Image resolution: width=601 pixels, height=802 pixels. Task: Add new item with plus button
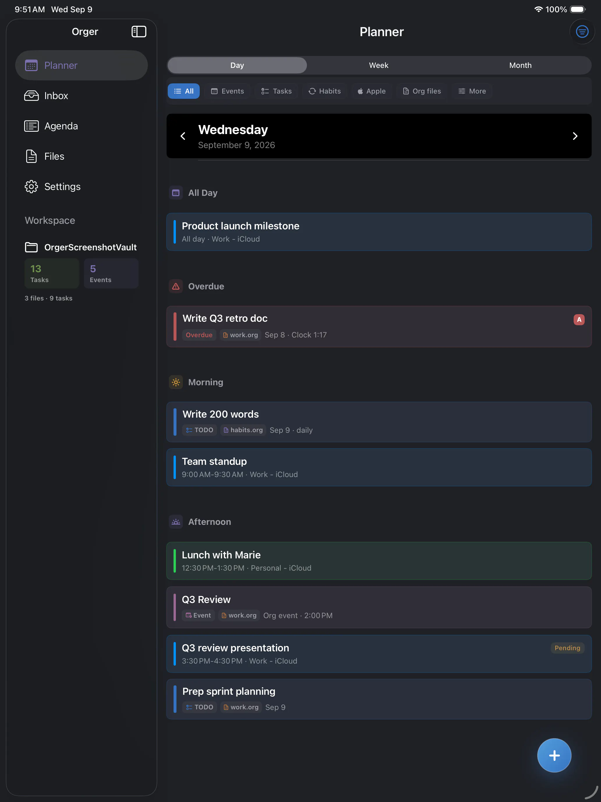(x=554, y=756)
